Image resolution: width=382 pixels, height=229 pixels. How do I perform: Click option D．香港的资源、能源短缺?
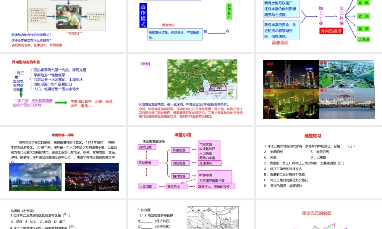tap(283, 186)
